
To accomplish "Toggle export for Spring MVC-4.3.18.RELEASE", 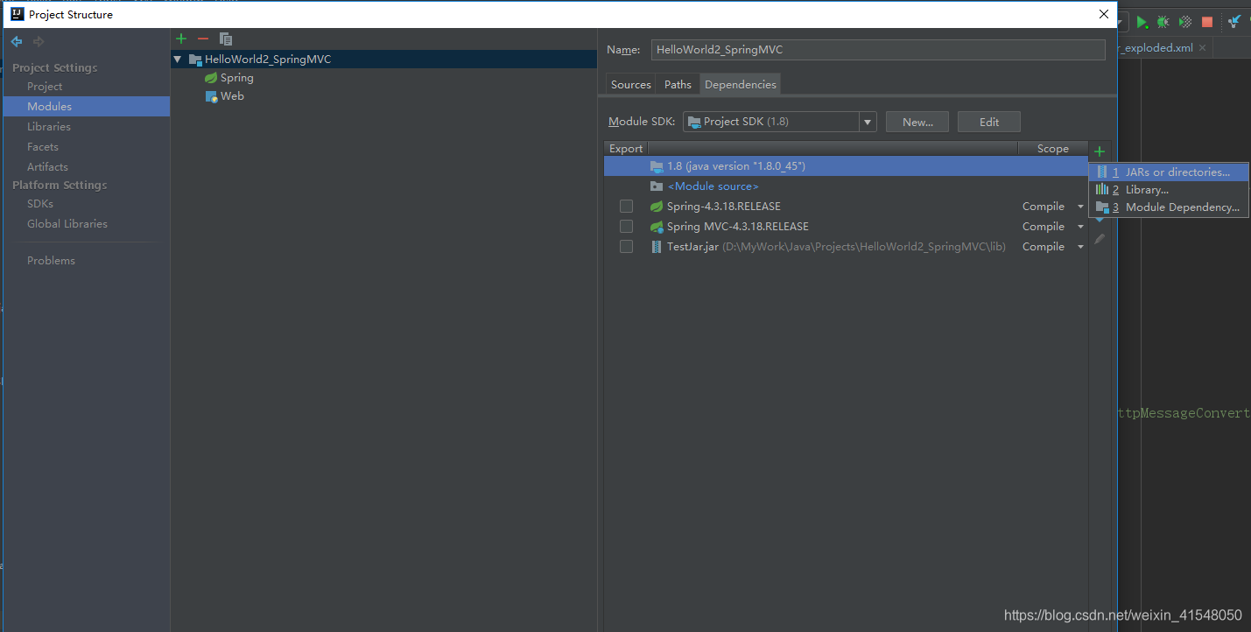I will pos(626,227).
